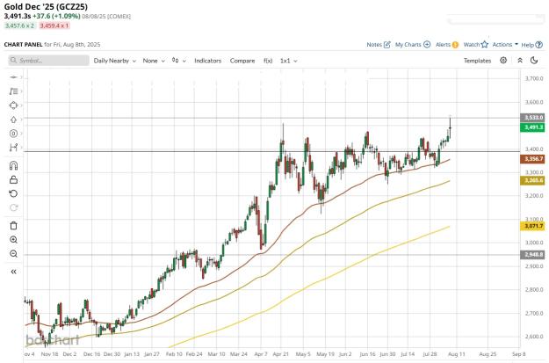The height and width of the screenshot is (363, 549).
Task: Open the None dropdown
Action: (154, 61)
